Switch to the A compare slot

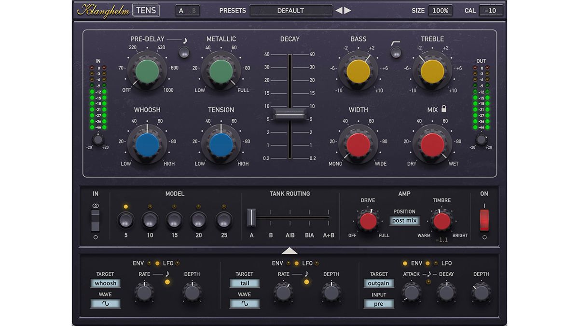pyautogui.click(x=182, y=9)
